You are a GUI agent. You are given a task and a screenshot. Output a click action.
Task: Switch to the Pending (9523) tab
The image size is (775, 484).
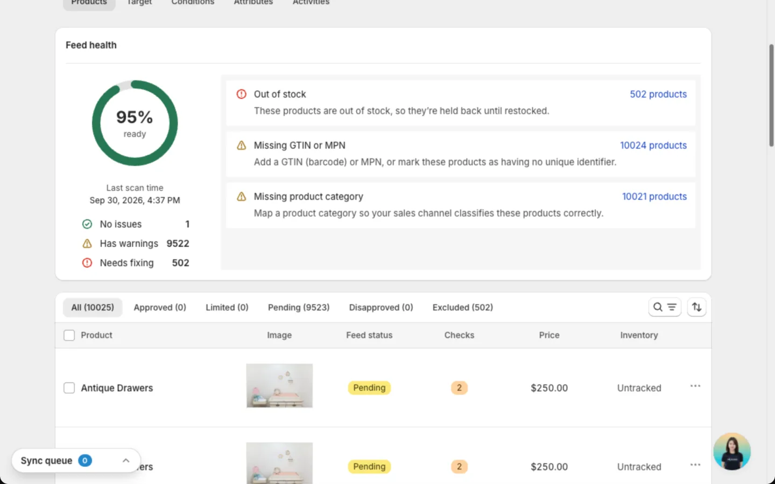pyautogui.click(x=299, y=308)
